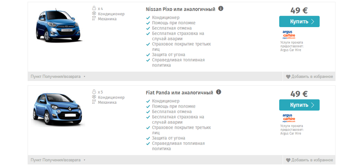Click Argus Carhire logo in Fiat offer
The height and width of the screenshot is (166, 347).
(x=289, y=118)
